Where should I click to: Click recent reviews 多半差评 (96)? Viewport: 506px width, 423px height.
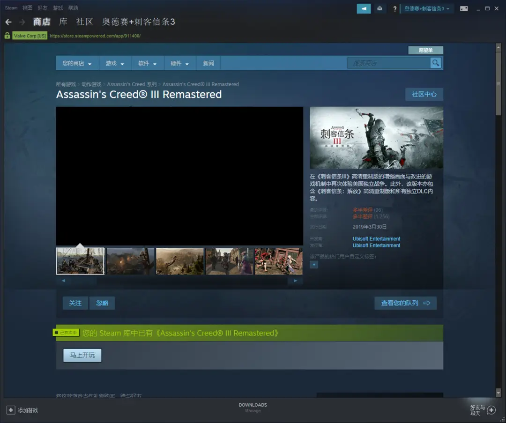(368, 210)
